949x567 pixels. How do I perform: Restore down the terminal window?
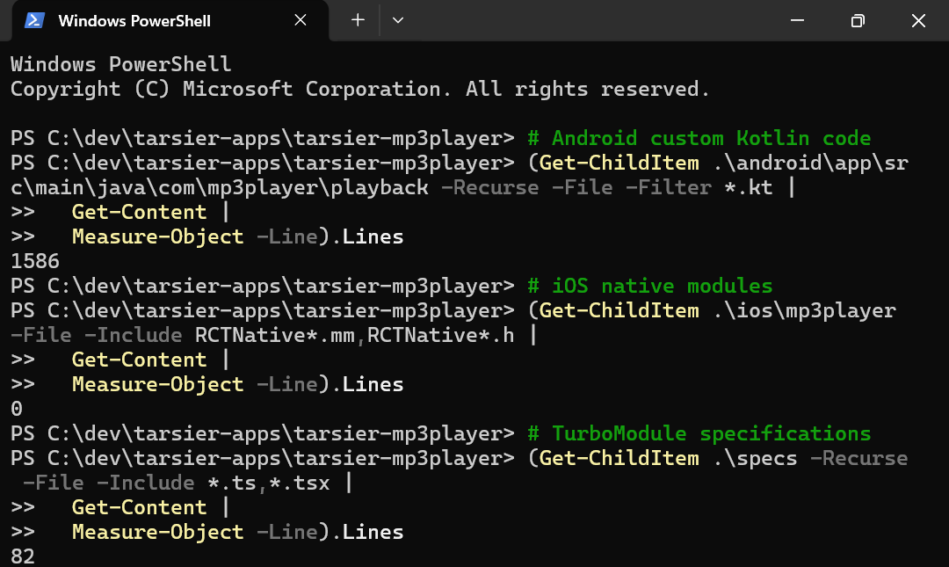tap(858, 20)
